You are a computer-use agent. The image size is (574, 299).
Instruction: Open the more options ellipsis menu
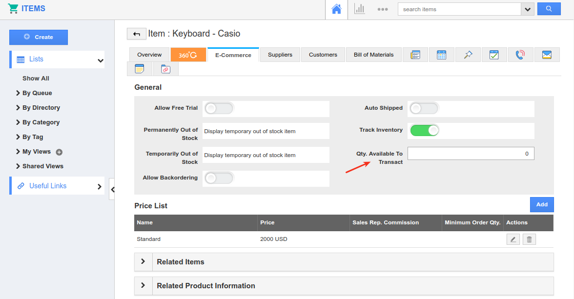pos(383,10)
